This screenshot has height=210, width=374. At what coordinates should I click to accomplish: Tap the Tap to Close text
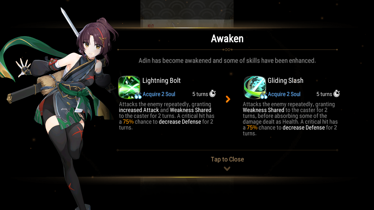click(227, 159)
